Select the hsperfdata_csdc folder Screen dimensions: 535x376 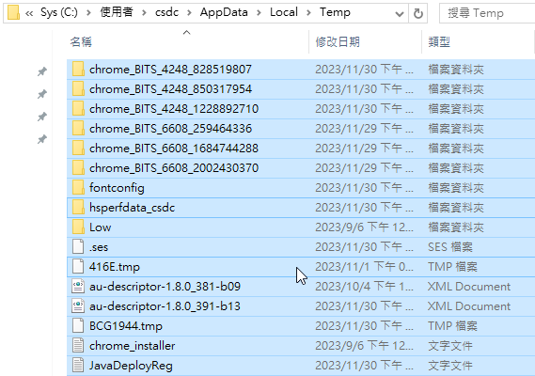(301, 208)
